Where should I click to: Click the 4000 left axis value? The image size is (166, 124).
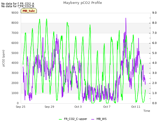tap(15, 63)
